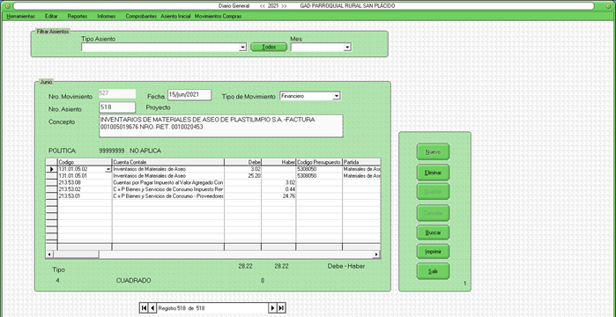Click inside the Concepto text field
This screenshot has width=616, height=317.
221,126
